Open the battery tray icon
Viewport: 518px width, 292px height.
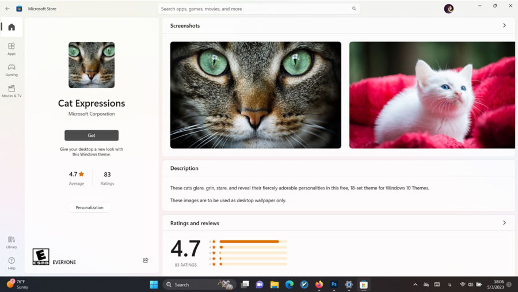click(x=479, y=284)
